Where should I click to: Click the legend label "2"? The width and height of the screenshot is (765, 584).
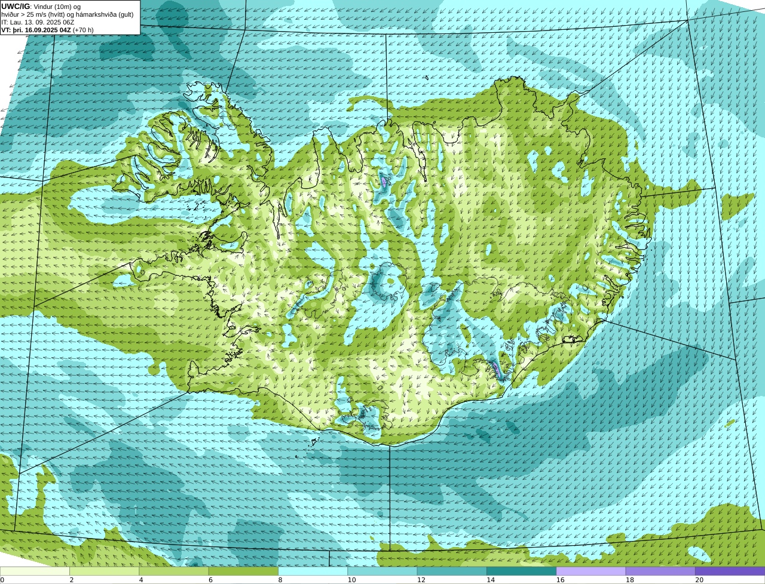(72, 580)
